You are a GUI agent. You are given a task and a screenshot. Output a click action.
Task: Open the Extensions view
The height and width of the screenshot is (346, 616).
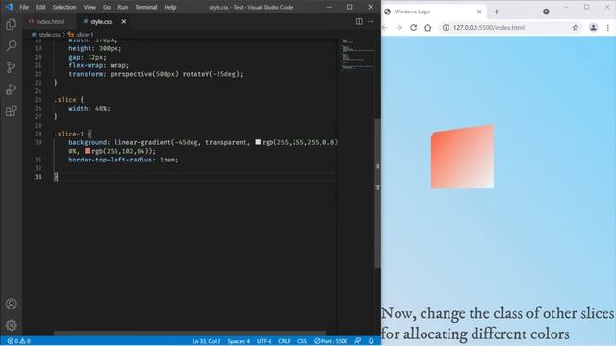coord(11,111)
